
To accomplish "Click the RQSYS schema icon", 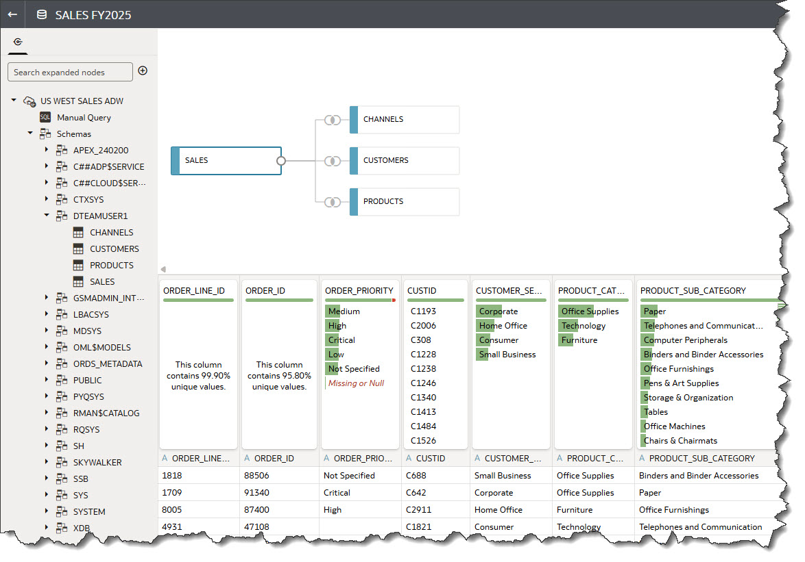I will click(62, 429).
